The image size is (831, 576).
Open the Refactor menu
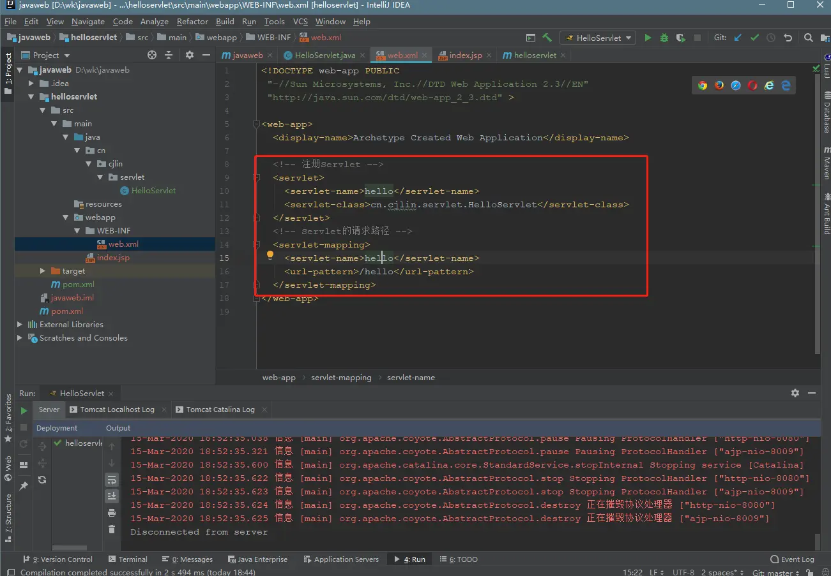(x=192, y=21)
